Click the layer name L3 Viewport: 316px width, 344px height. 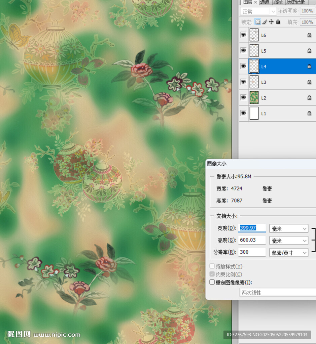(264, 82)
